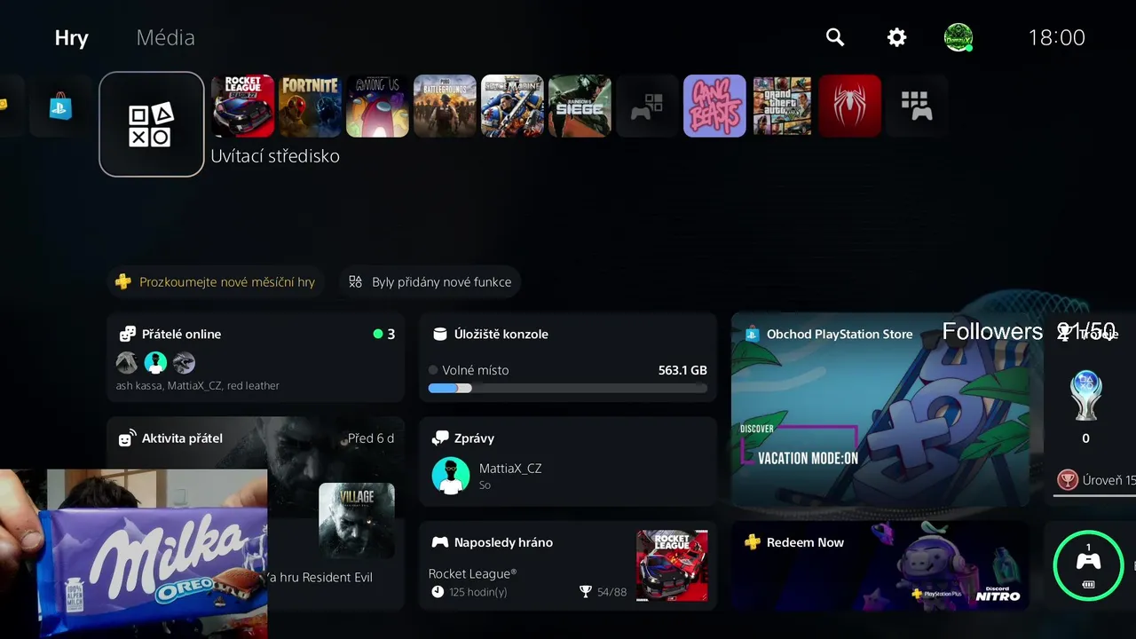
Task: Open Rocket League recently played thumbnail
Action: tap(672, 565)
